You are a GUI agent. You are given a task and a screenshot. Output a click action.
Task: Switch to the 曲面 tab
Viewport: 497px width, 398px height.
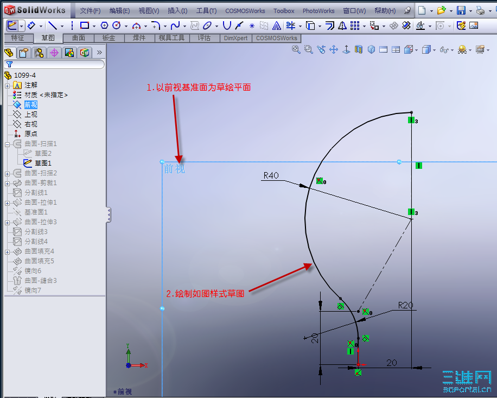[x=79, y=38]
